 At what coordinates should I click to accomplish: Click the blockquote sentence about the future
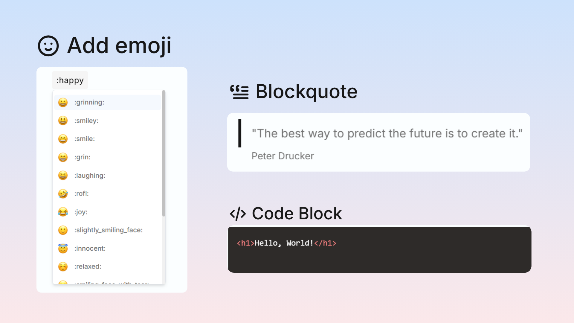[x=387, y=134]
